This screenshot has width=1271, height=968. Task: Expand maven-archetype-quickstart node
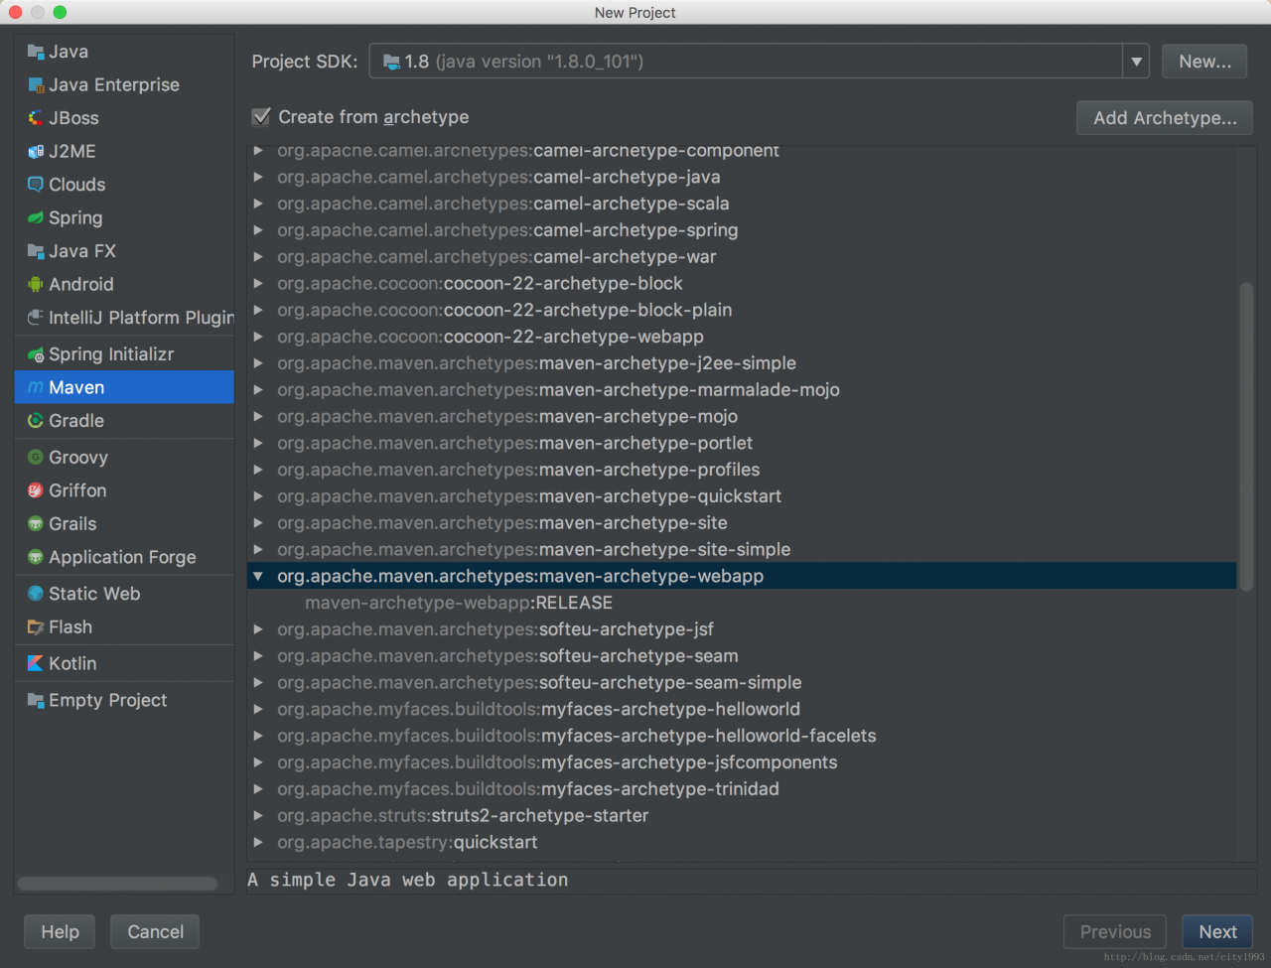[258, 496]
